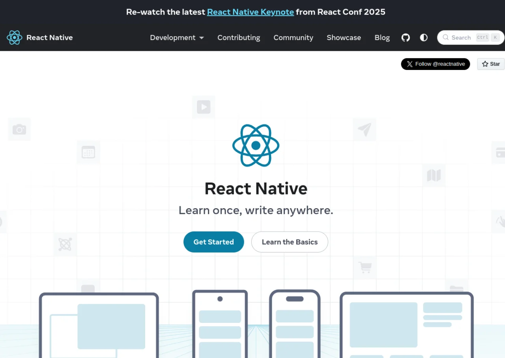The image size is (505, 358).
Task: Click the GitHub Star button
Action: tap(491, 64)
